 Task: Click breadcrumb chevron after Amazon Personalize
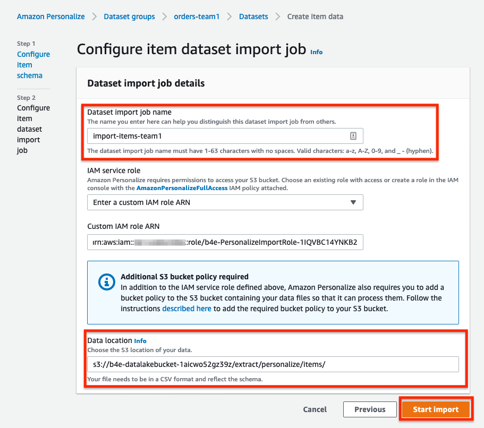coord(94,16)
